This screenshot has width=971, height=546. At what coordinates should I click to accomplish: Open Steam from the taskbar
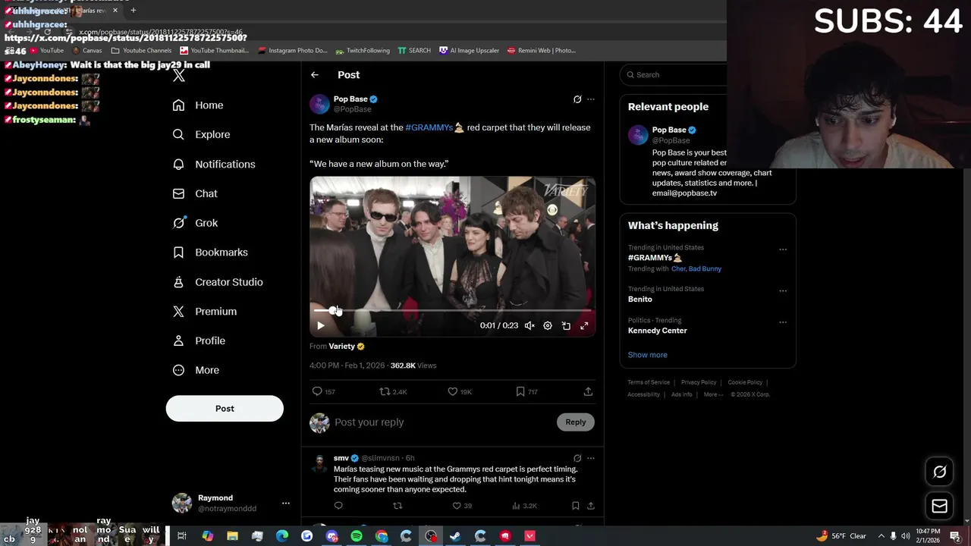click(455, 536)
